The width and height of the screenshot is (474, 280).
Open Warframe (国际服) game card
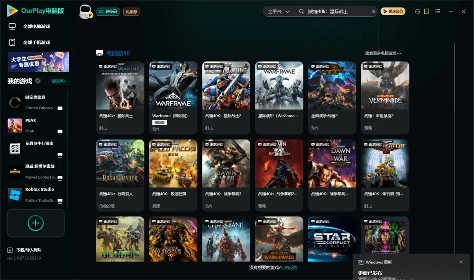click(173, 98)
